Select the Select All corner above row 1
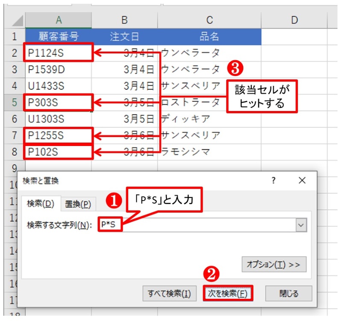This screenshot has width=342, height=321. pos(14,20)
